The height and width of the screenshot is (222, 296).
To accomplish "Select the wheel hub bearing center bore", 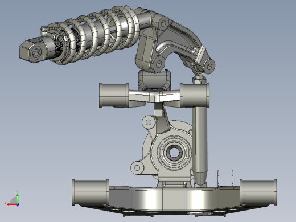I will 174,152.
